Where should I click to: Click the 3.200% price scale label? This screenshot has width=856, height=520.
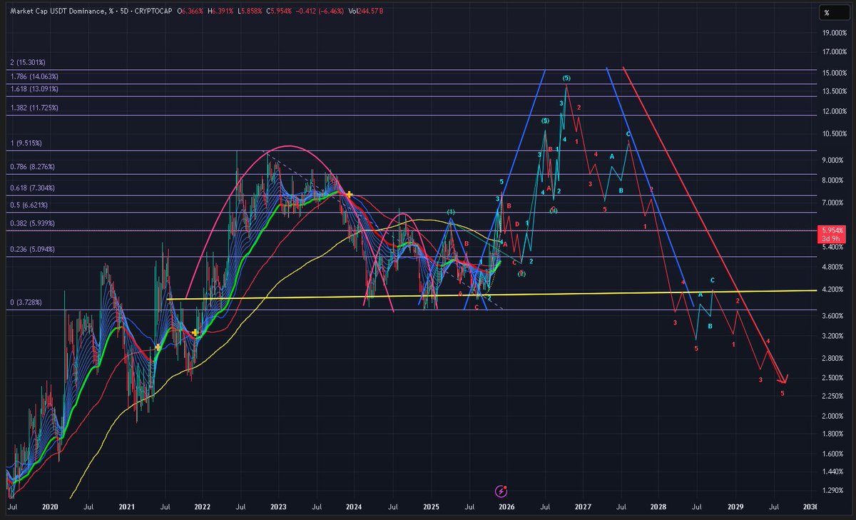832,336
